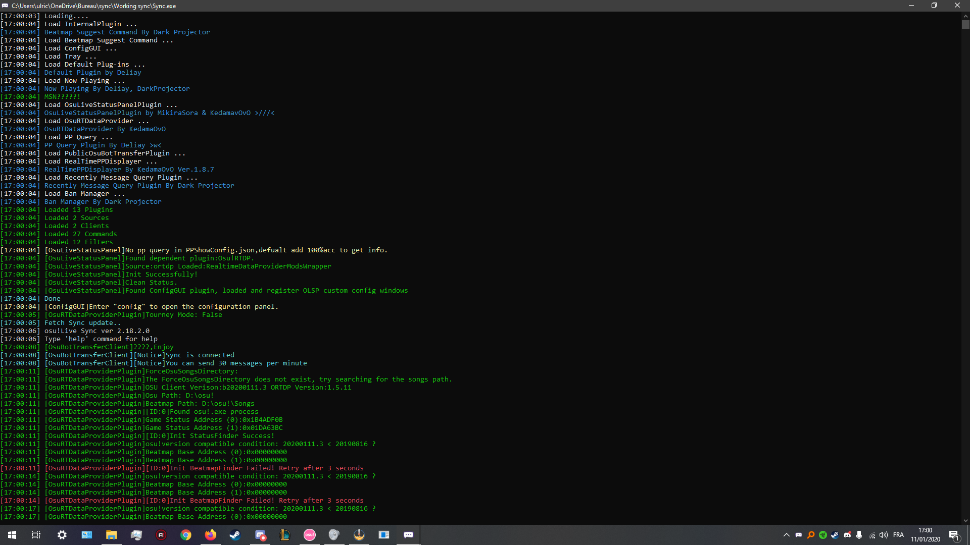Launch Google Chrome from the taskbar

(186, 535)
